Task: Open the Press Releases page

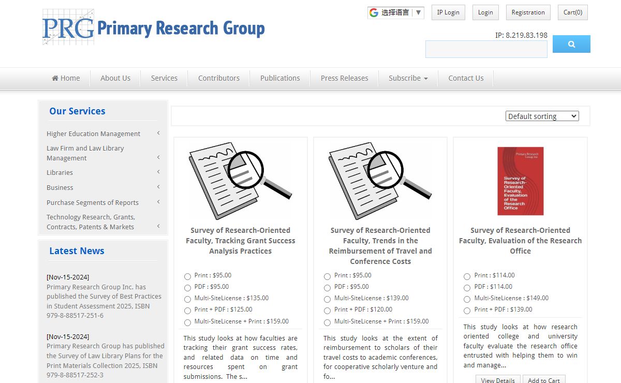Action: pos(344,78)
